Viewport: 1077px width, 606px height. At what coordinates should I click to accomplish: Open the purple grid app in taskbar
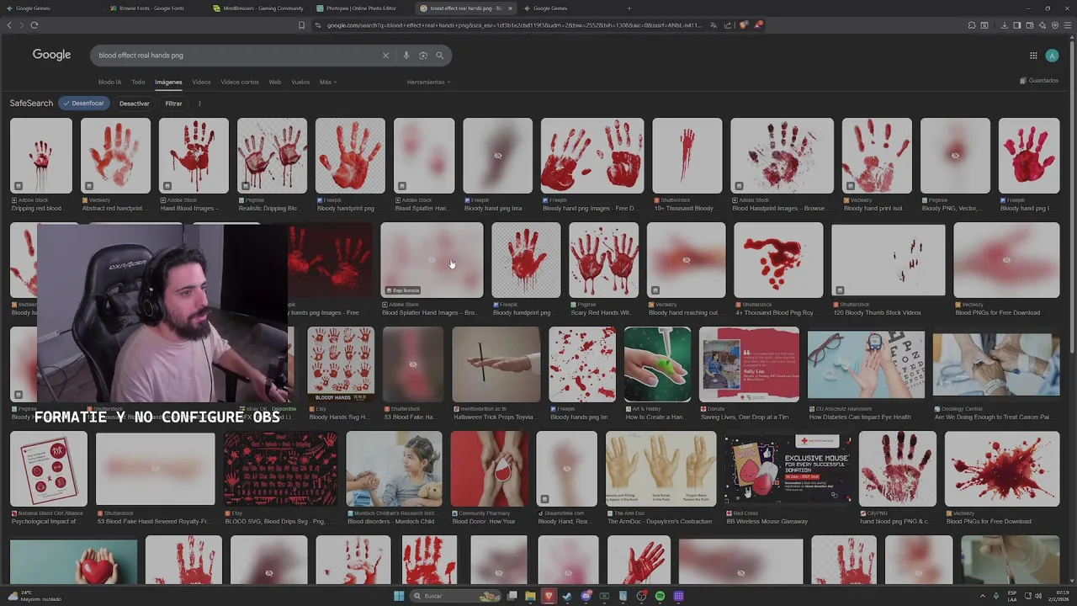[678, 596]
